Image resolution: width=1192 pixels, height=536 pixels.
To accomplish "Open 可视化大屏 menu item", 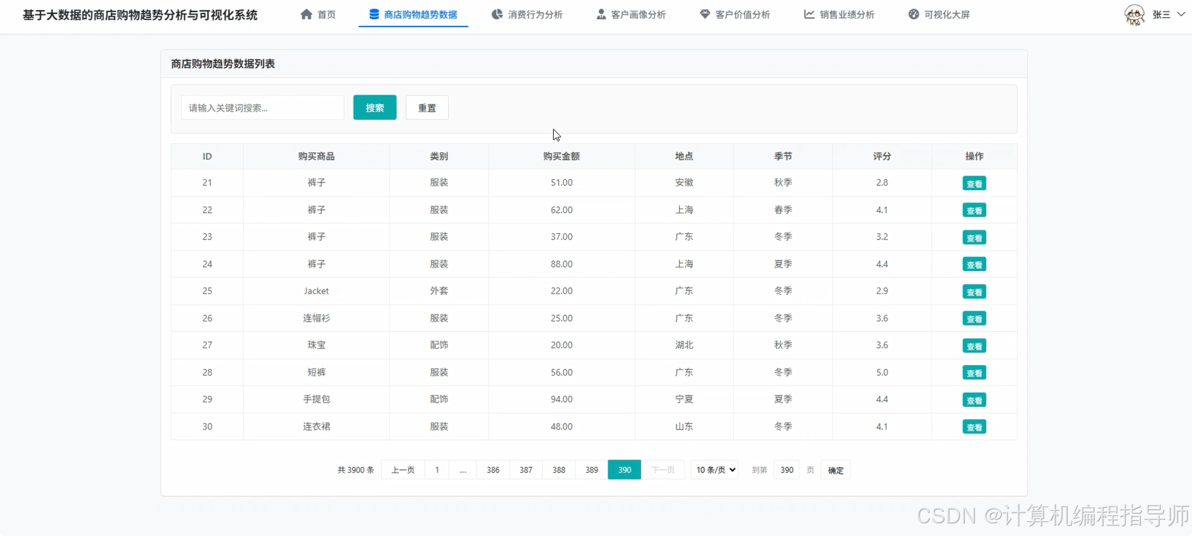I will (x=939, y=14).
